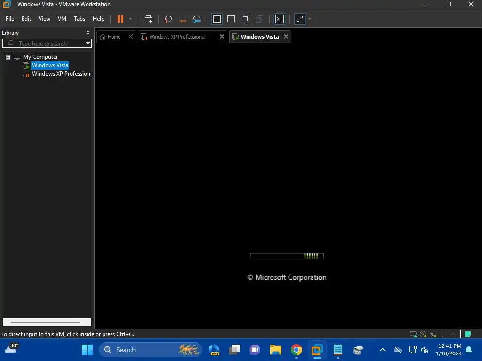This screenshot has width=482, height=361.
Task: Open the library search dropdown arrow
Action: point(88,44)
